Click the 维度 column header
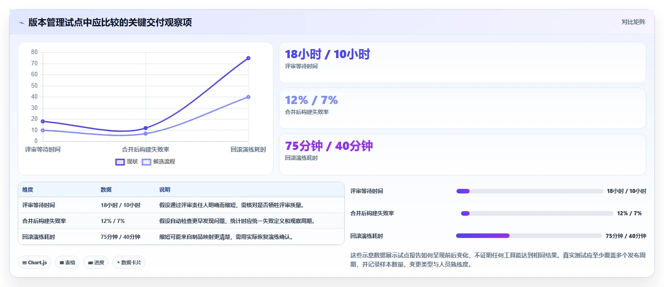Image resolution: width=664 pixels, height=287 pixels. (x=28, y=190)
